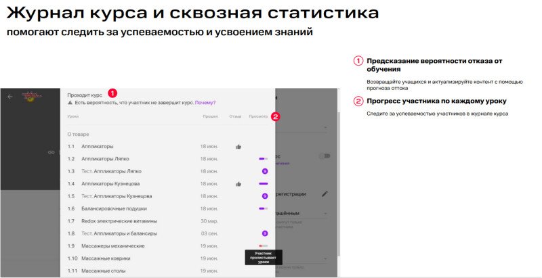This screenshot has width=542, height=278.
Task: Open test 1.3 'Тест. Аппликаторы Ляпко'
Action: pyautogui.click(x=111, y=171)
